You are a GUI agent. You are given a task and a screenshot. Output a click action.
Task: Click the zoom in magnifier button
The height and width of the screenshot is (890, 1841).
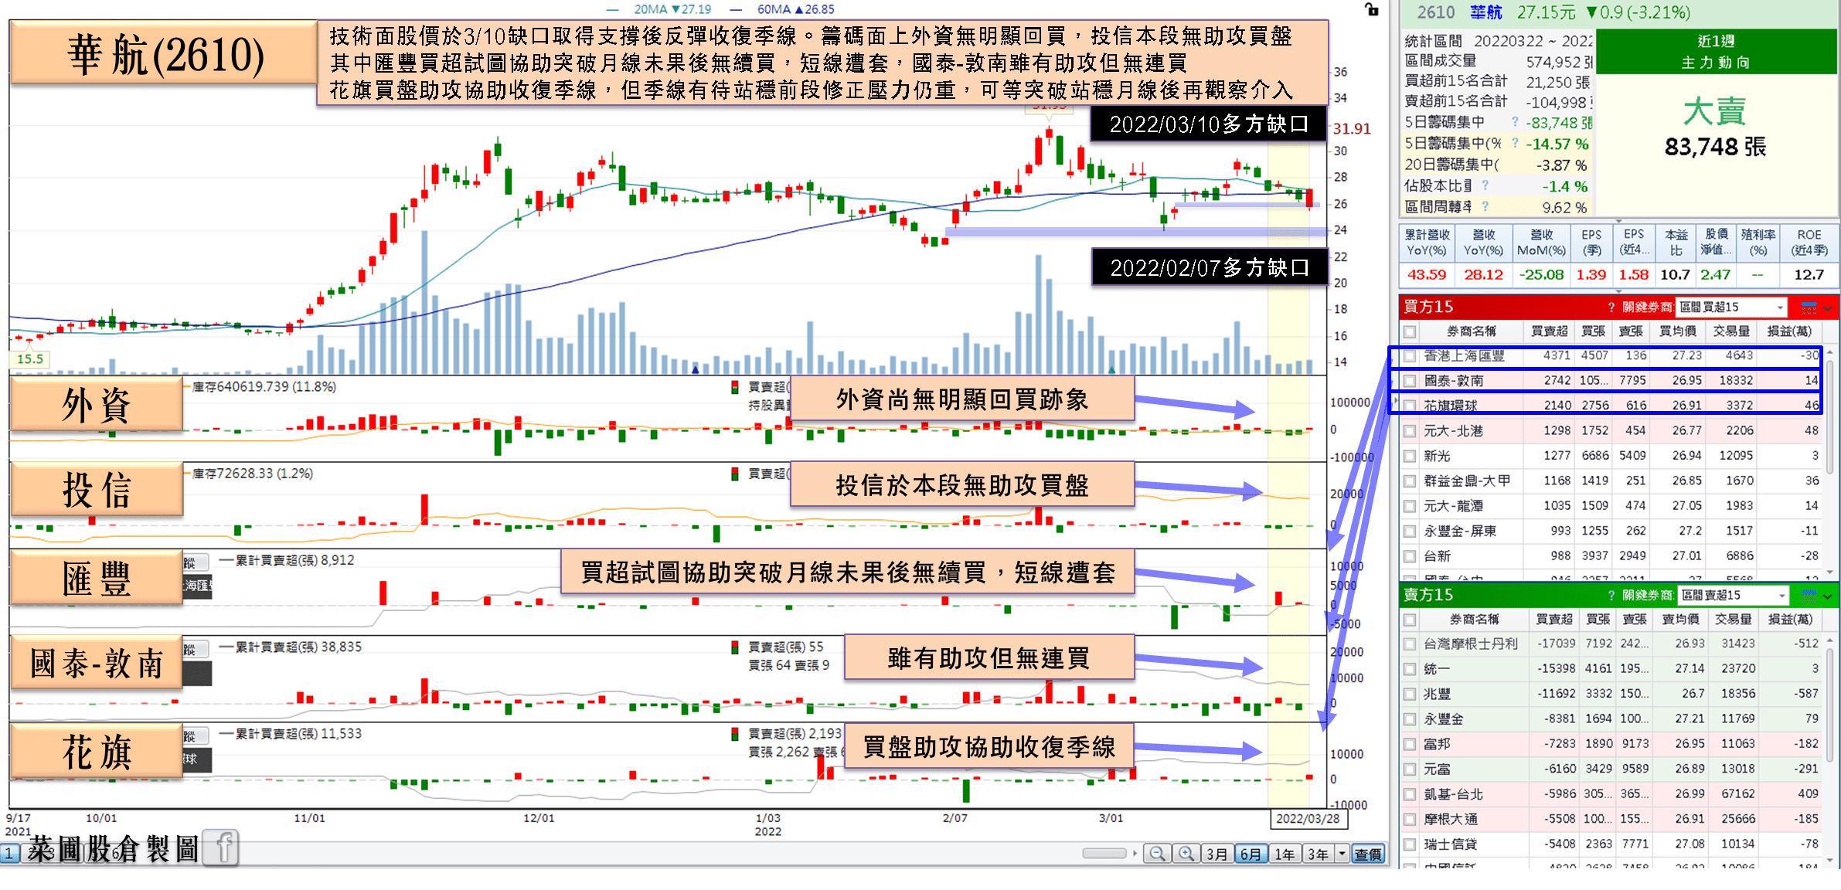[1186, 854]
